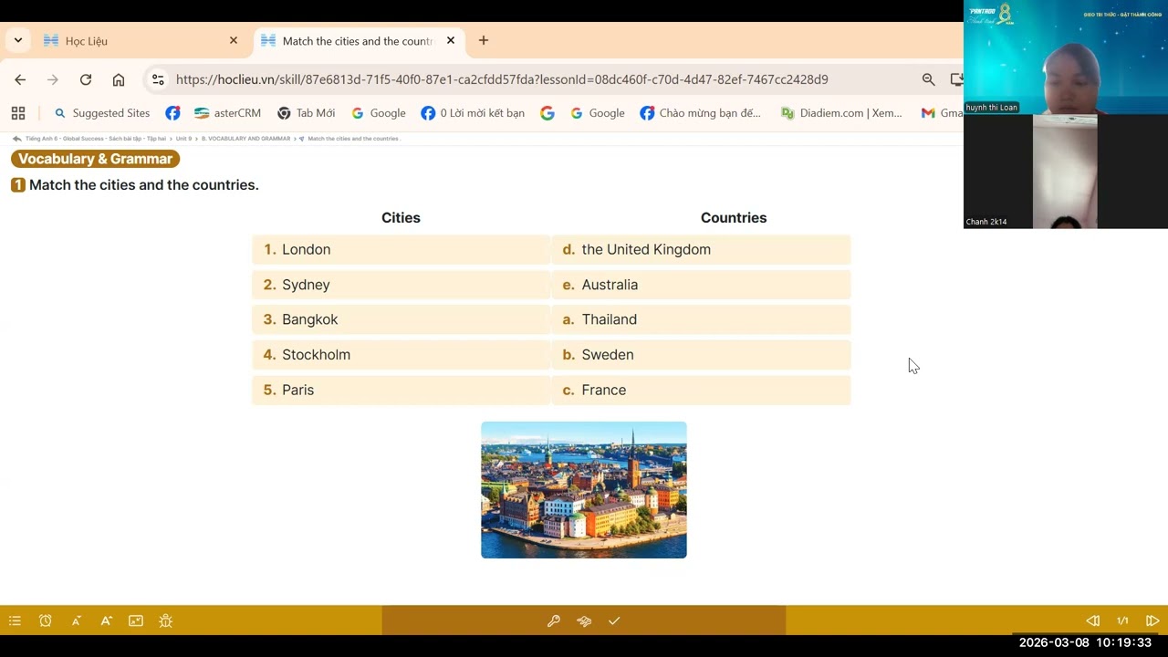This screenshot has height=657, width=1168.
Task: Select city item 4. Stockholm
Action: coord(401,354)
